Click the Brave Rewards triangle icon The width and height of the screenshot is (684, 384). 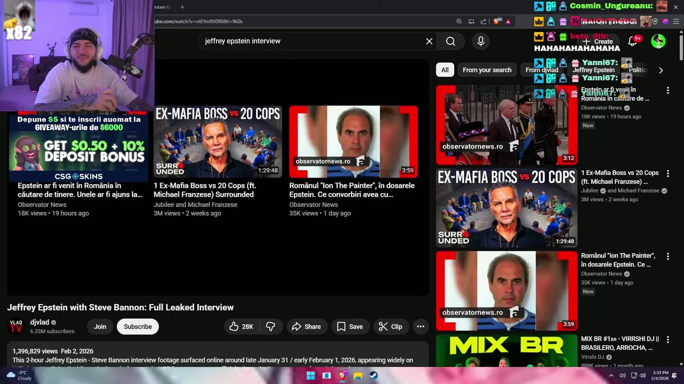click(508, 21)
